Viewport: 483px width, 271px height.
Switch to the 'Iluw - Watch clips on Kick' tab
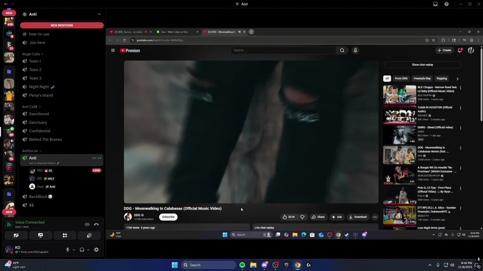click(177, 32)
